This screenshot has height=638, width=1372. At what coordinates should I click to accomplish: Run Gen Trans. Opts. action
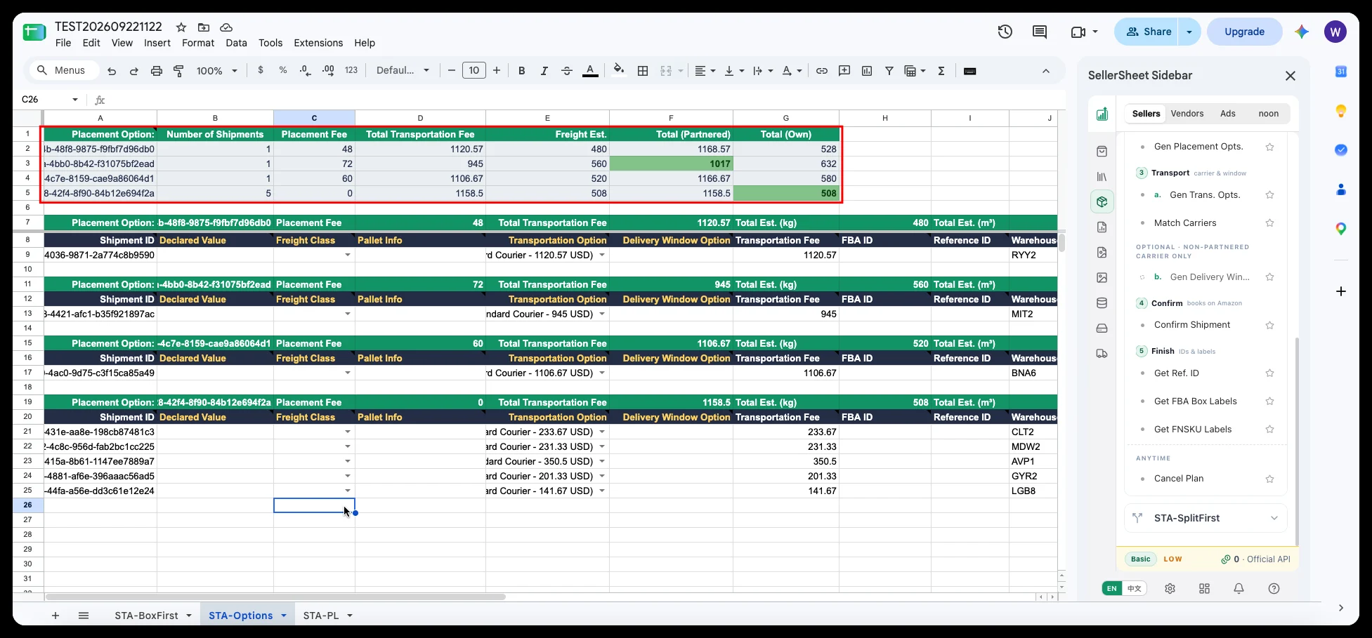click(1205, 195)
